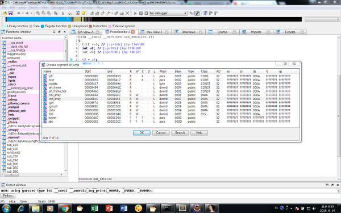
Task: Select __android_log_print in Functions list
Action: point(20,88)
